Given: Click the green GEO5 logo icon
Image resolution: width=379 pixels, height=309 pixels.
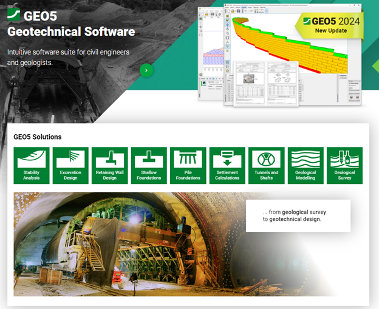Looking at the screenshot, I should [x=13, y=15].
